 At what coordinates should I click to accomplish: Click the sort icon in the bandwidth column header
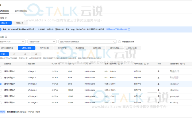[122, 64]
